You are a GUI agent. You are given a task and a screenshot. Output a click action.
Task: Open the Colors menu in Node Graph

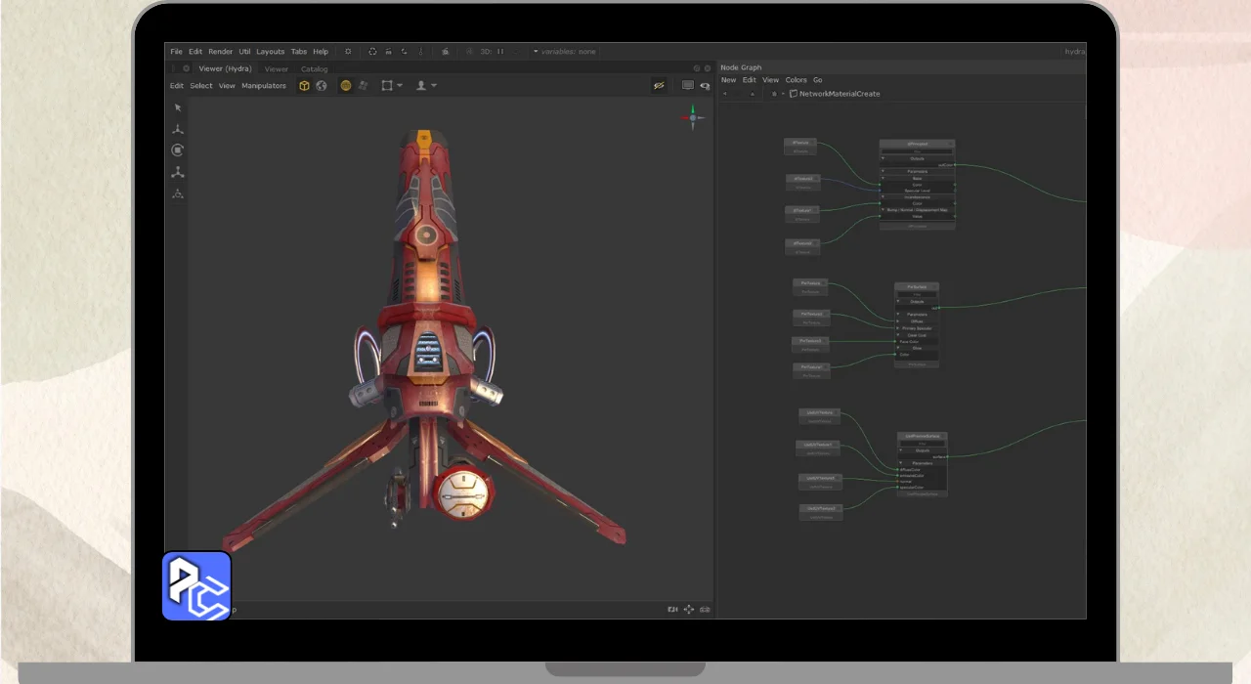[x=796, y=80]
